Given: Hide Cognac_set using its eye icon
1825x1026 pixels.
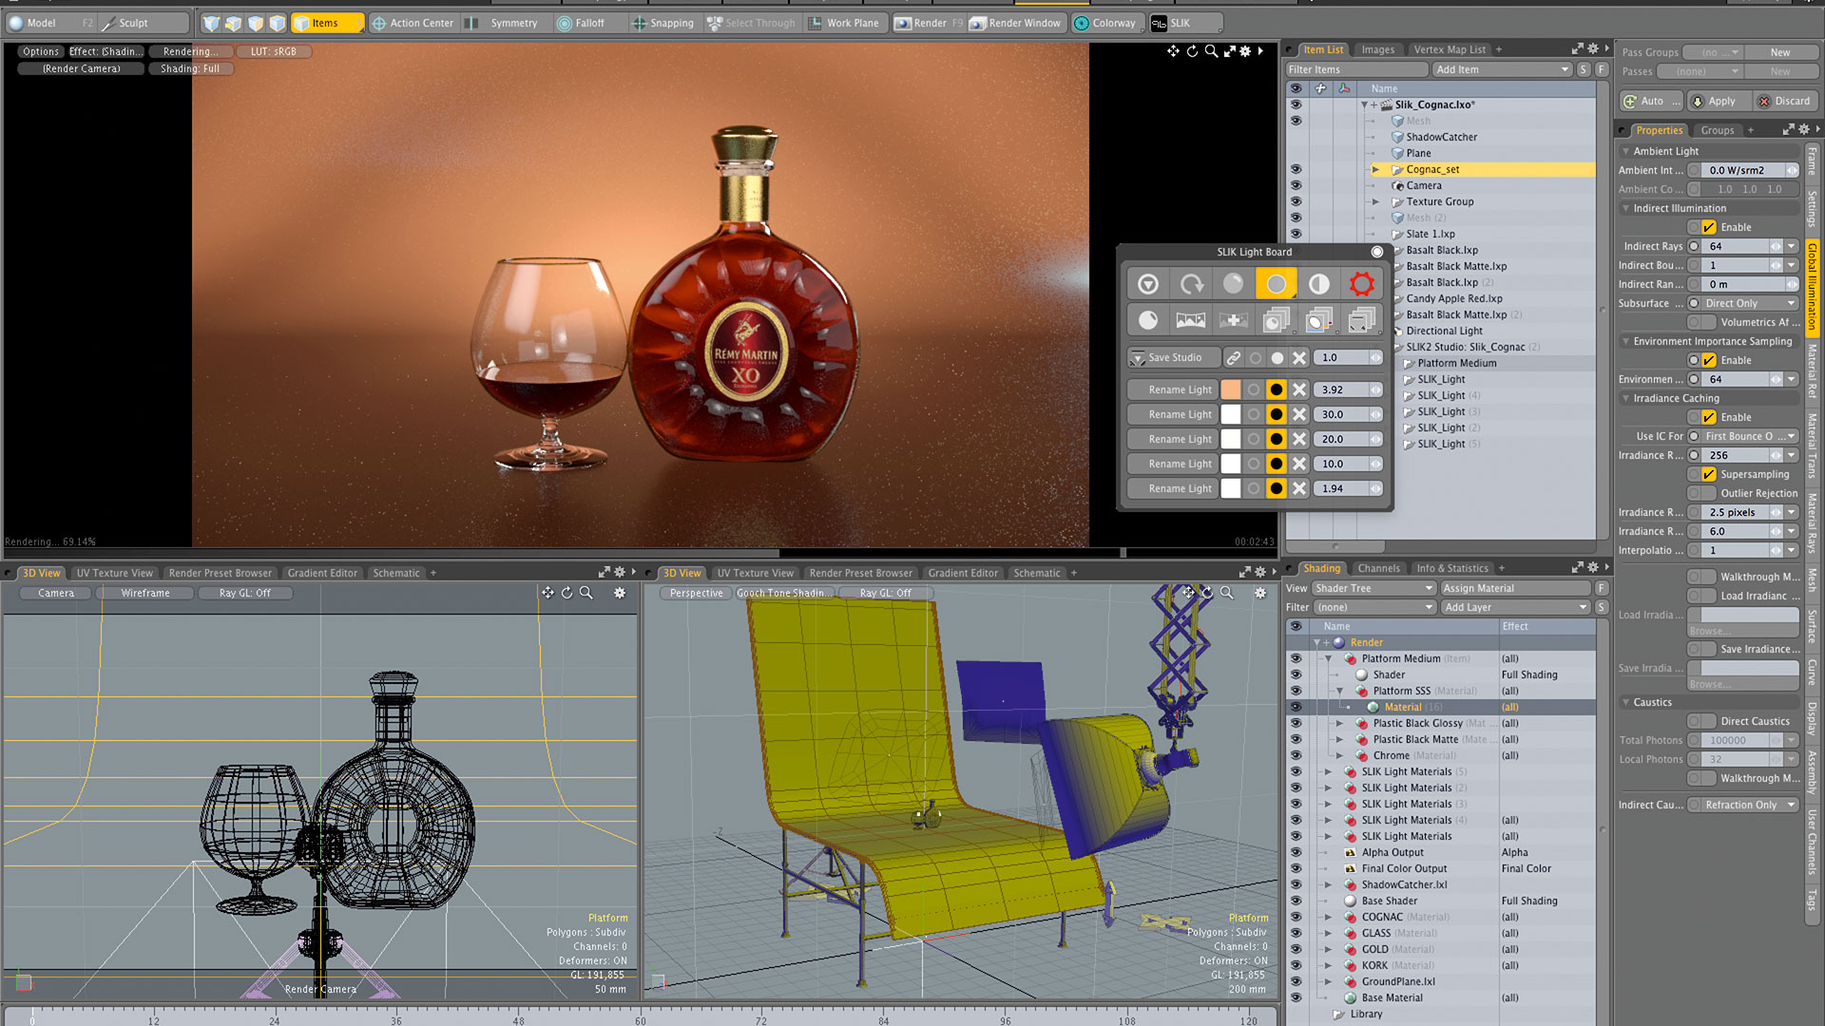Looking at the screenshot, I should click(x=1296, y=169).
